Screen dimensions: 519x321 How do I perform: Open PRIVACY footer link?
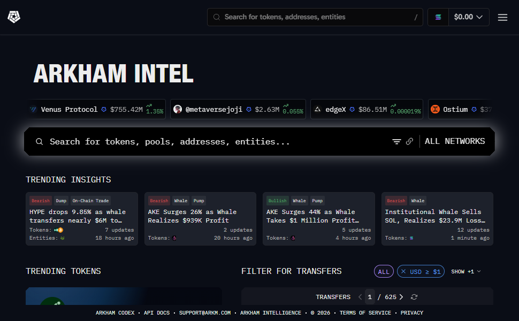412,313
